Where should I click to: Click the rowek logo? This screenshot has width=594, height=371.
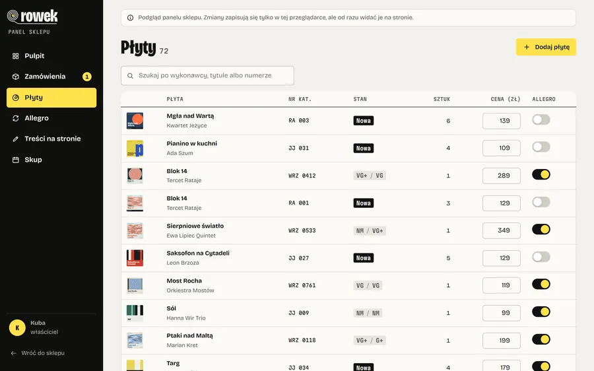tap(32, 17)
